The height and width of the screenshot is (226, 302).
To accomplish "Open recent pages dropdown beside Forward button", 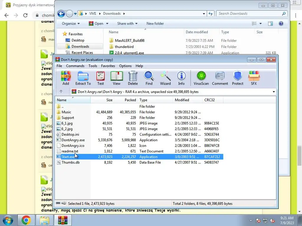I will (75, 14).
